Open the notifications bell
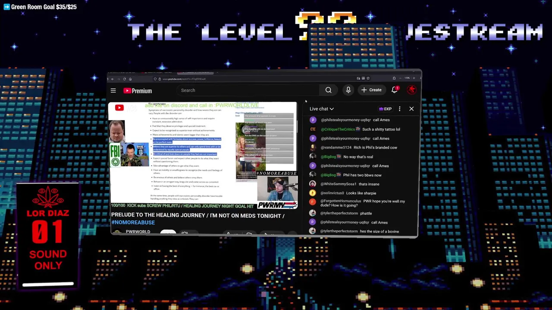The image size is (552, 310). pos(395,90)
